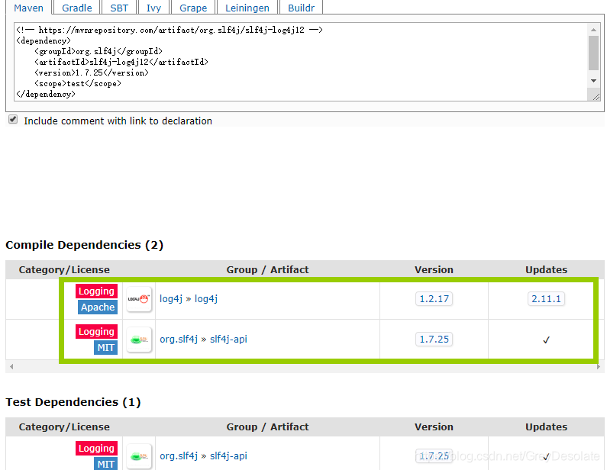Open org.slf4j group link in Test Dependencies

click(x=179, y=456)
